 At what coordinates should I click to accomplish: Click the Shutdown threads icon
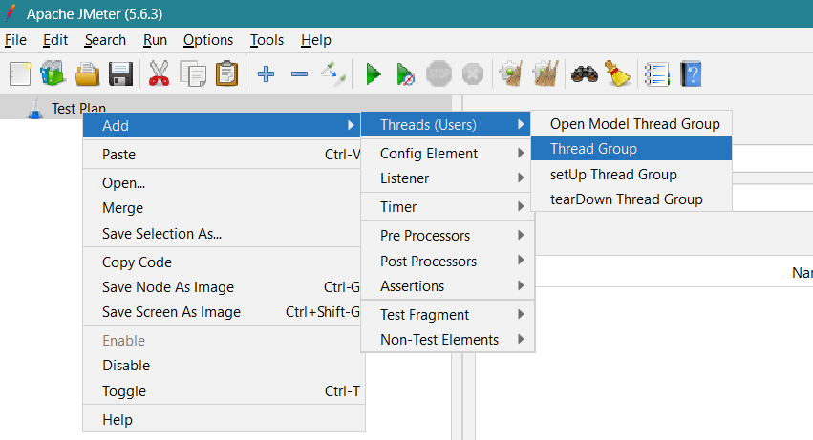(473, 74)
